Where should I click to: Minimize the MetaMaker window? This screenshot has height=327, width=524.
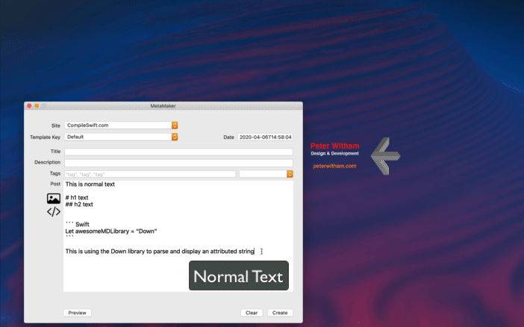[37, 106]
